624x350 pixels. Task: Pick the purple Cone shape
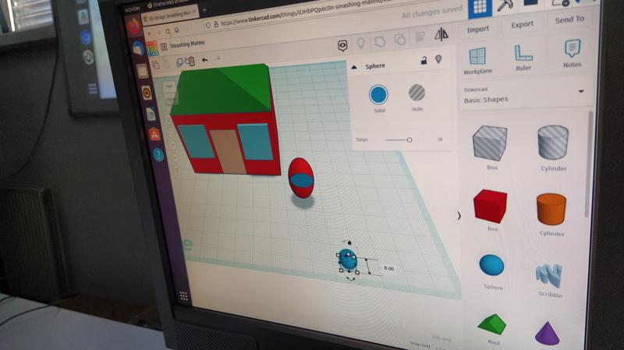(548, 334)
